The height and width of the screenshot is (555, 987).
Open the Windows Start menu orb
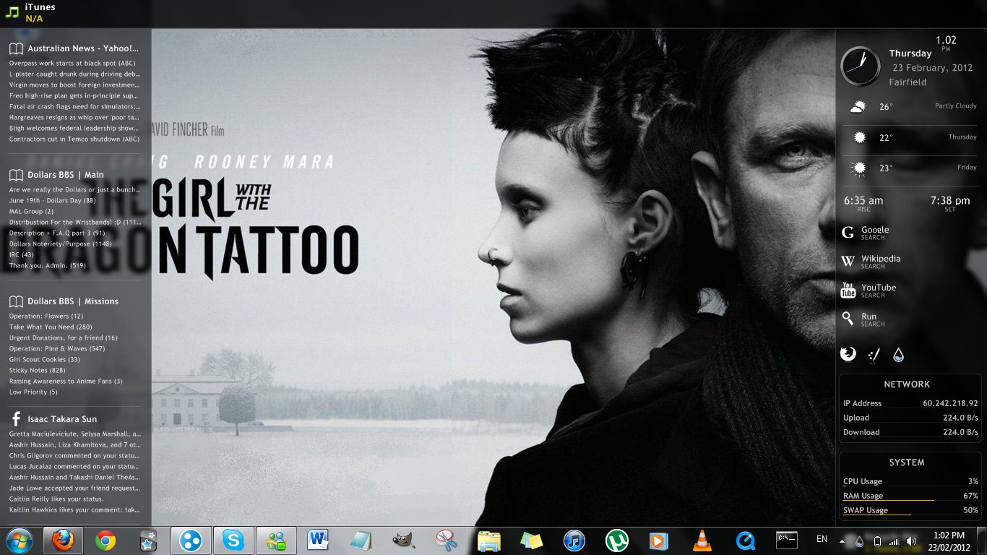tap(19, 540)
